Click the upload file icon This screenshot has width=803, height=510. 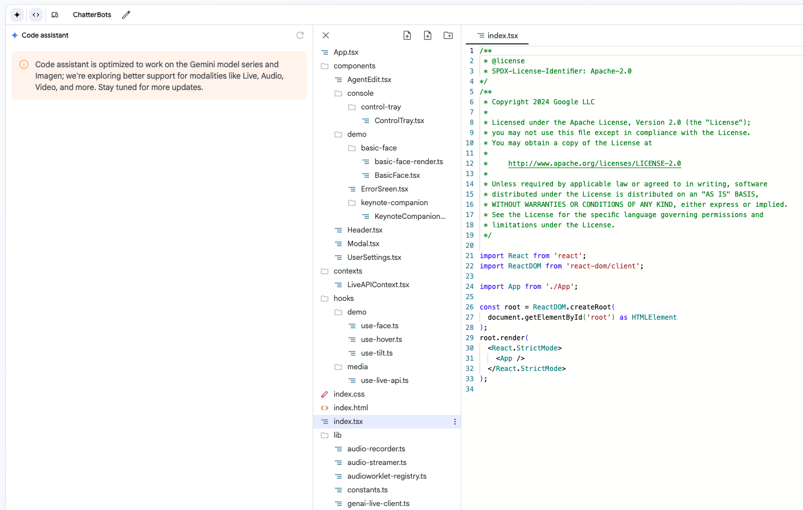point(407,35)
